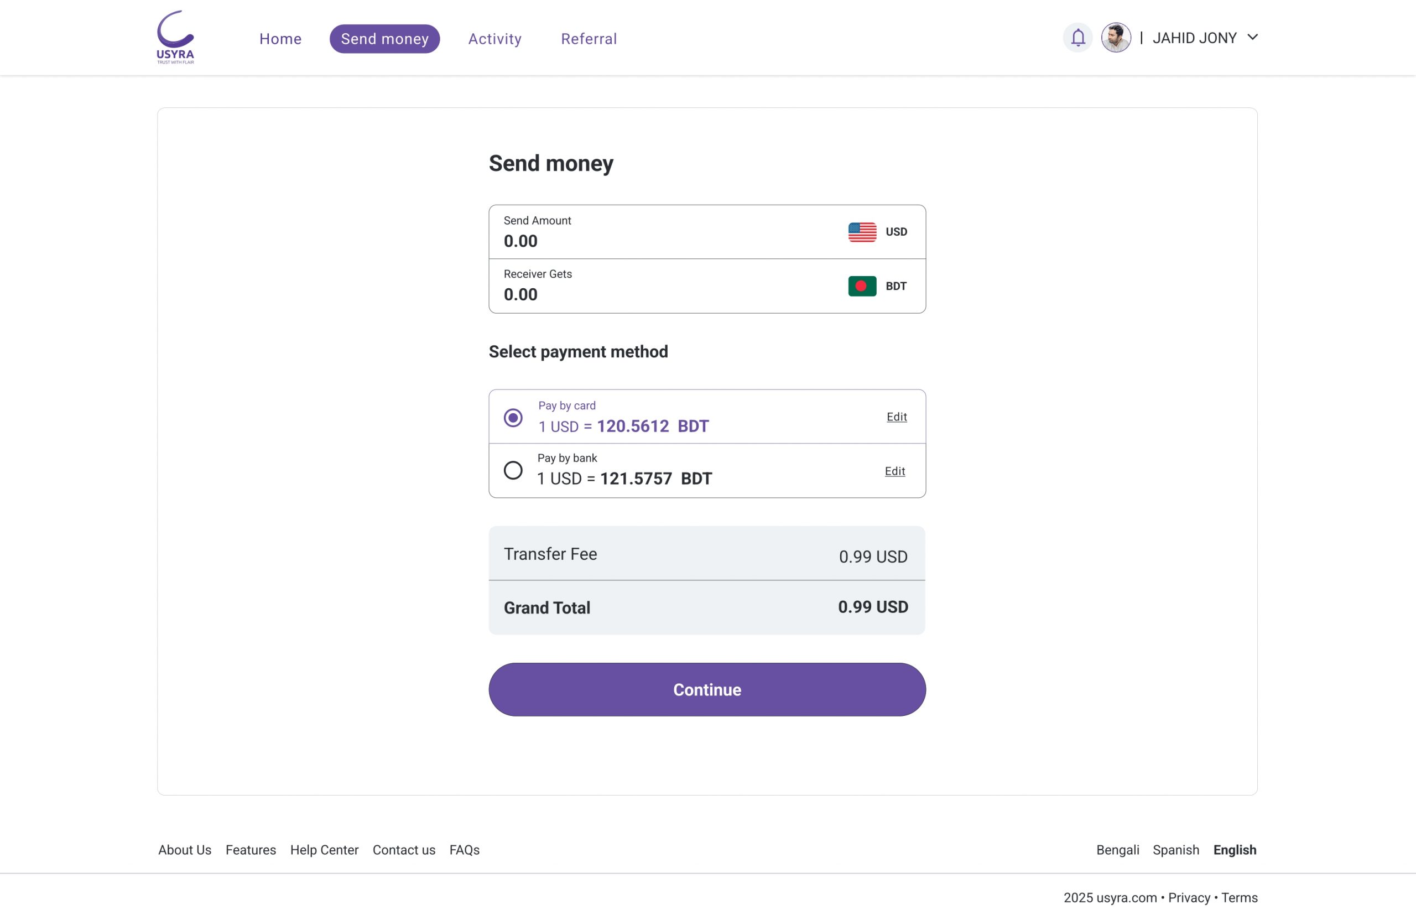Image resolution: width=1416 pixels, height=920 pixels.
Task: Click the Bangladesh flag icon
Action: (862, 286)
